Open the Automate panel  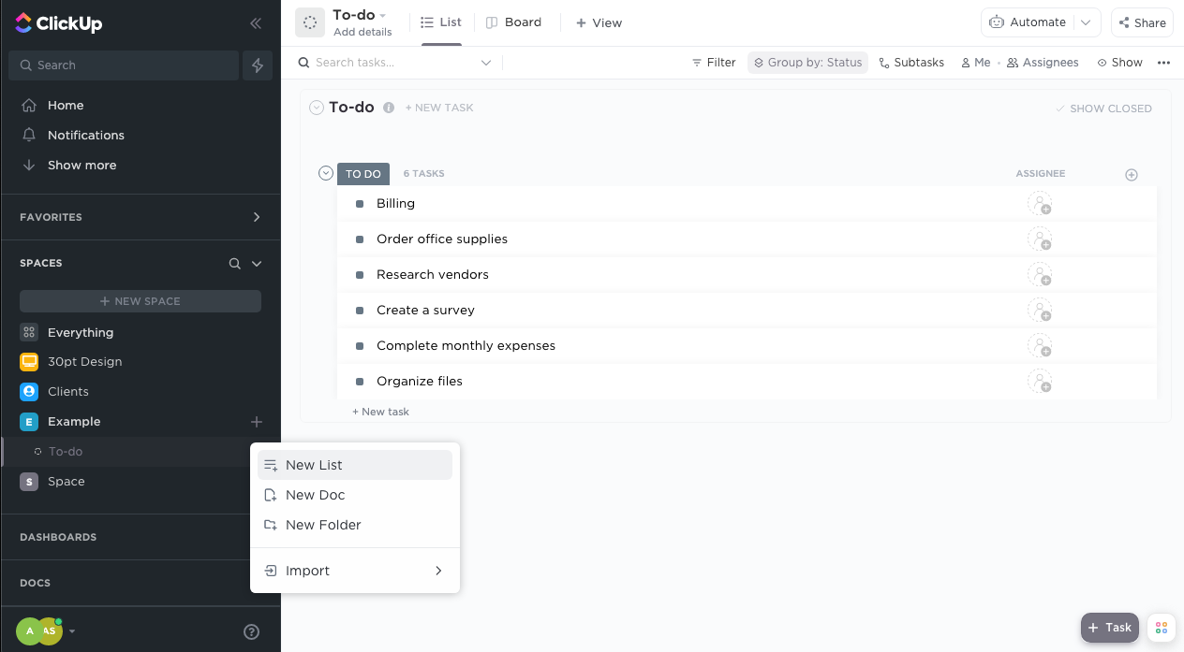(x=1030, y=22)
